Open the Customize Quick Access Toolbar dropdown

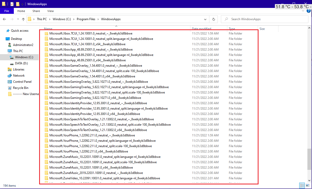tap(22, 4)
